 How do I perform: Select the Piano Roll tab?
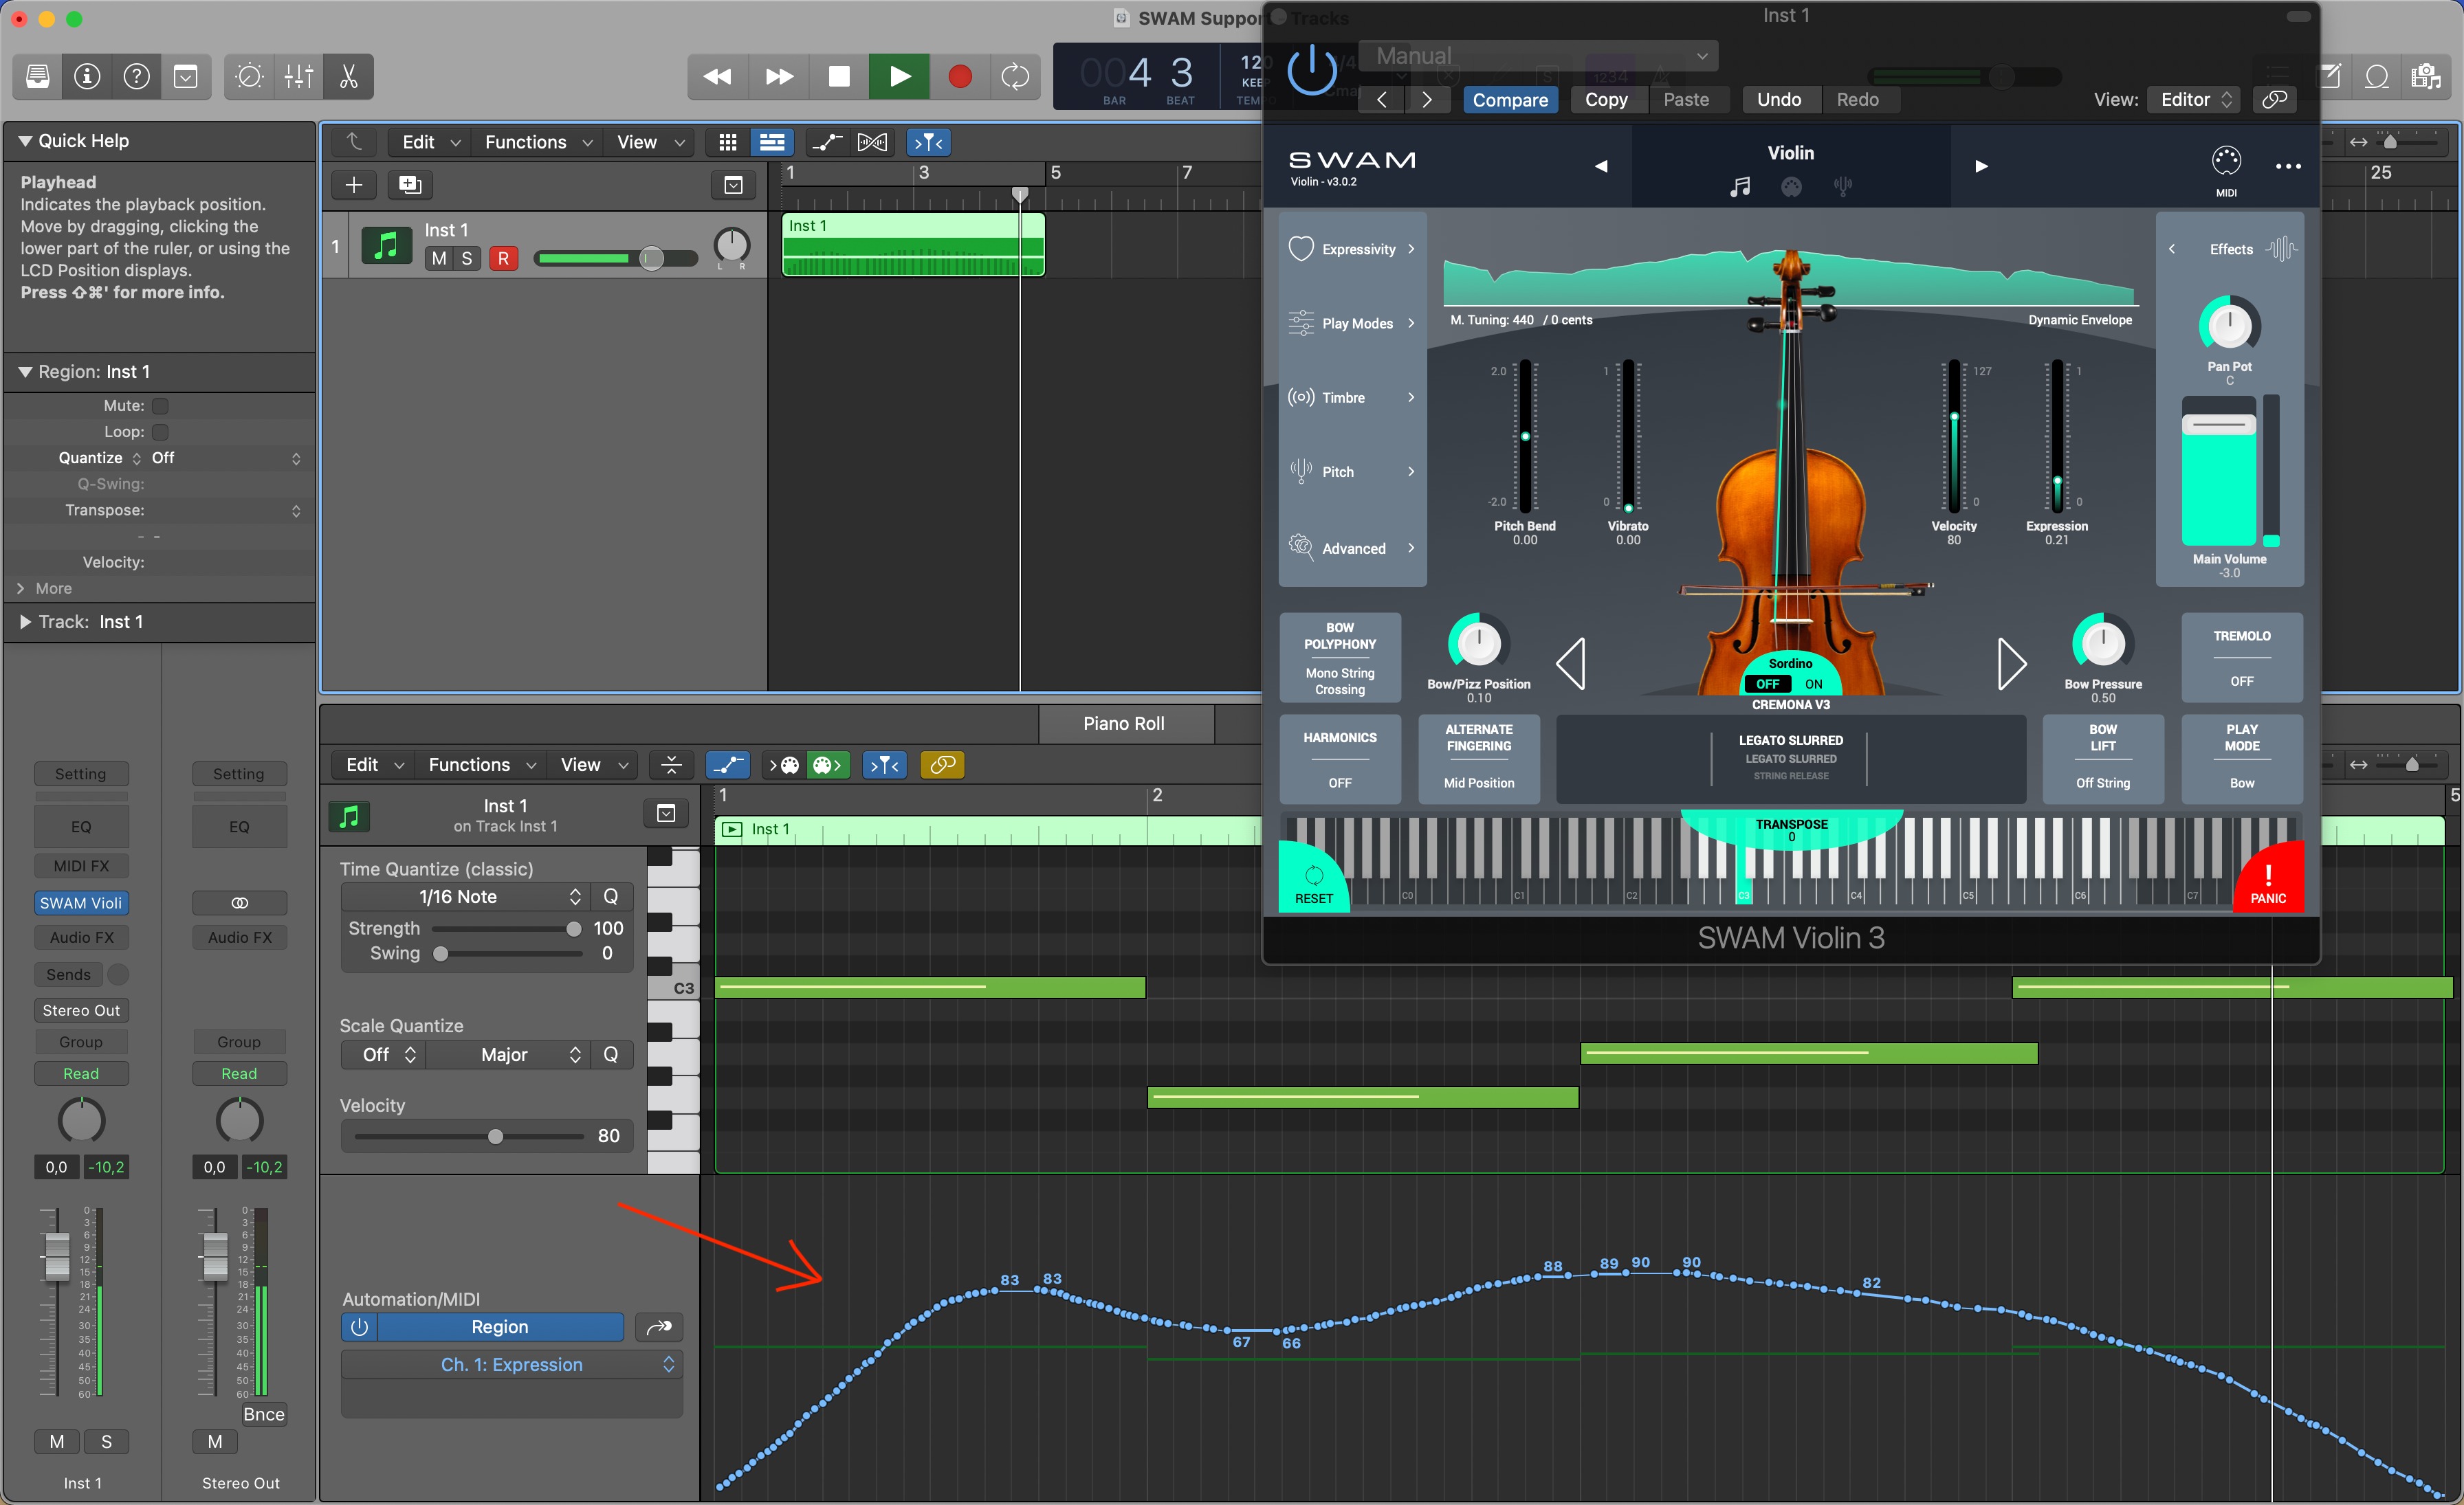(x=1123, y=722)
